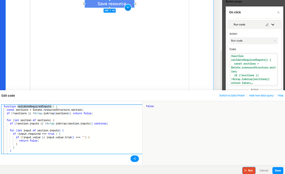Click 'return false;' line inside inner loop
This screenshot has width=285, height=174.
tap(29, 141)
